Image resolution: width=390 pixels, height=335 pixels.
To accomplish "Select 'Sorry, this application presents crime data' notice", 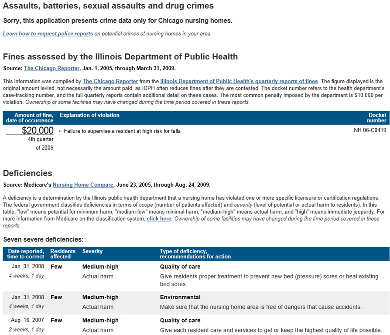I will pyautogui.click(x=118, y=21).
